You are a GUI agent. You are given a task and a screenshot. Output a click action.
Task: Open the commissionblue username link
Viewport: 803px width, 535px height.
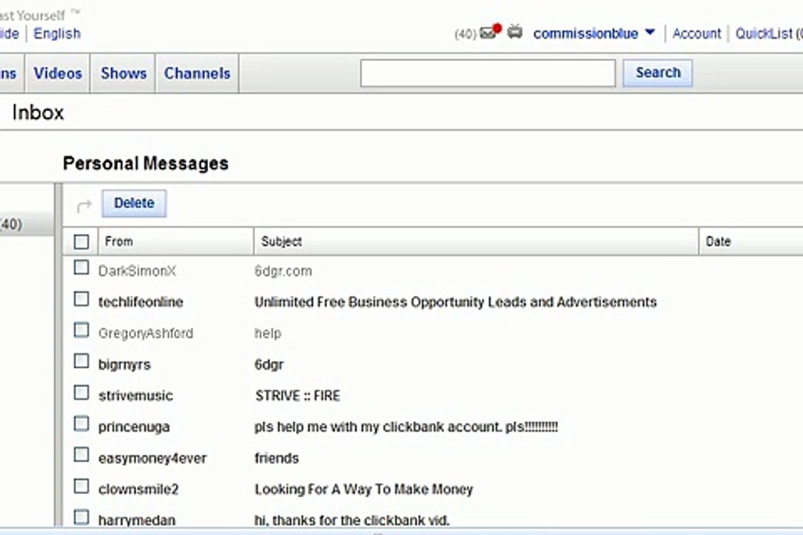585,33
